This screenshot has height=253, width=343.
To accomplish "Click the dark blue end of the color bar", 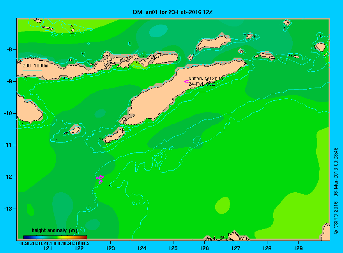I will (x=25, y=237).
